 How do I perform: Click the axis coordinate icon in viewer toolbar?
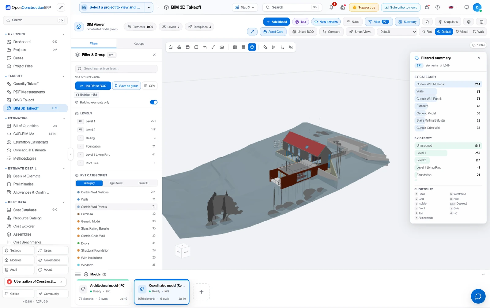(282, 47)
